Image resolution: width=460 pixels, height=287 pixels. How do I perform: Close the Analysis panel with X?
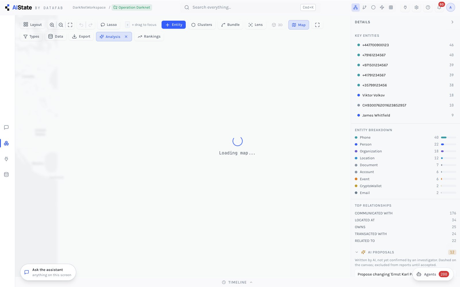[x=126, y=37]
